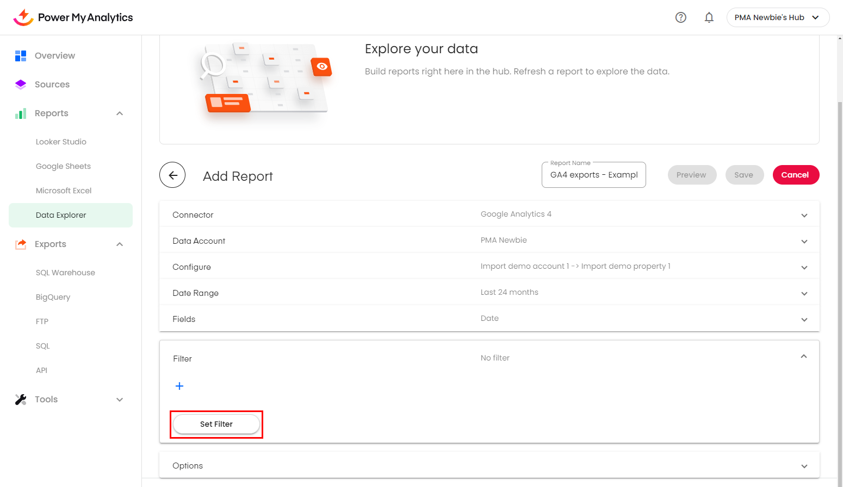Click the Power My Analytics logo

(73, 17)
